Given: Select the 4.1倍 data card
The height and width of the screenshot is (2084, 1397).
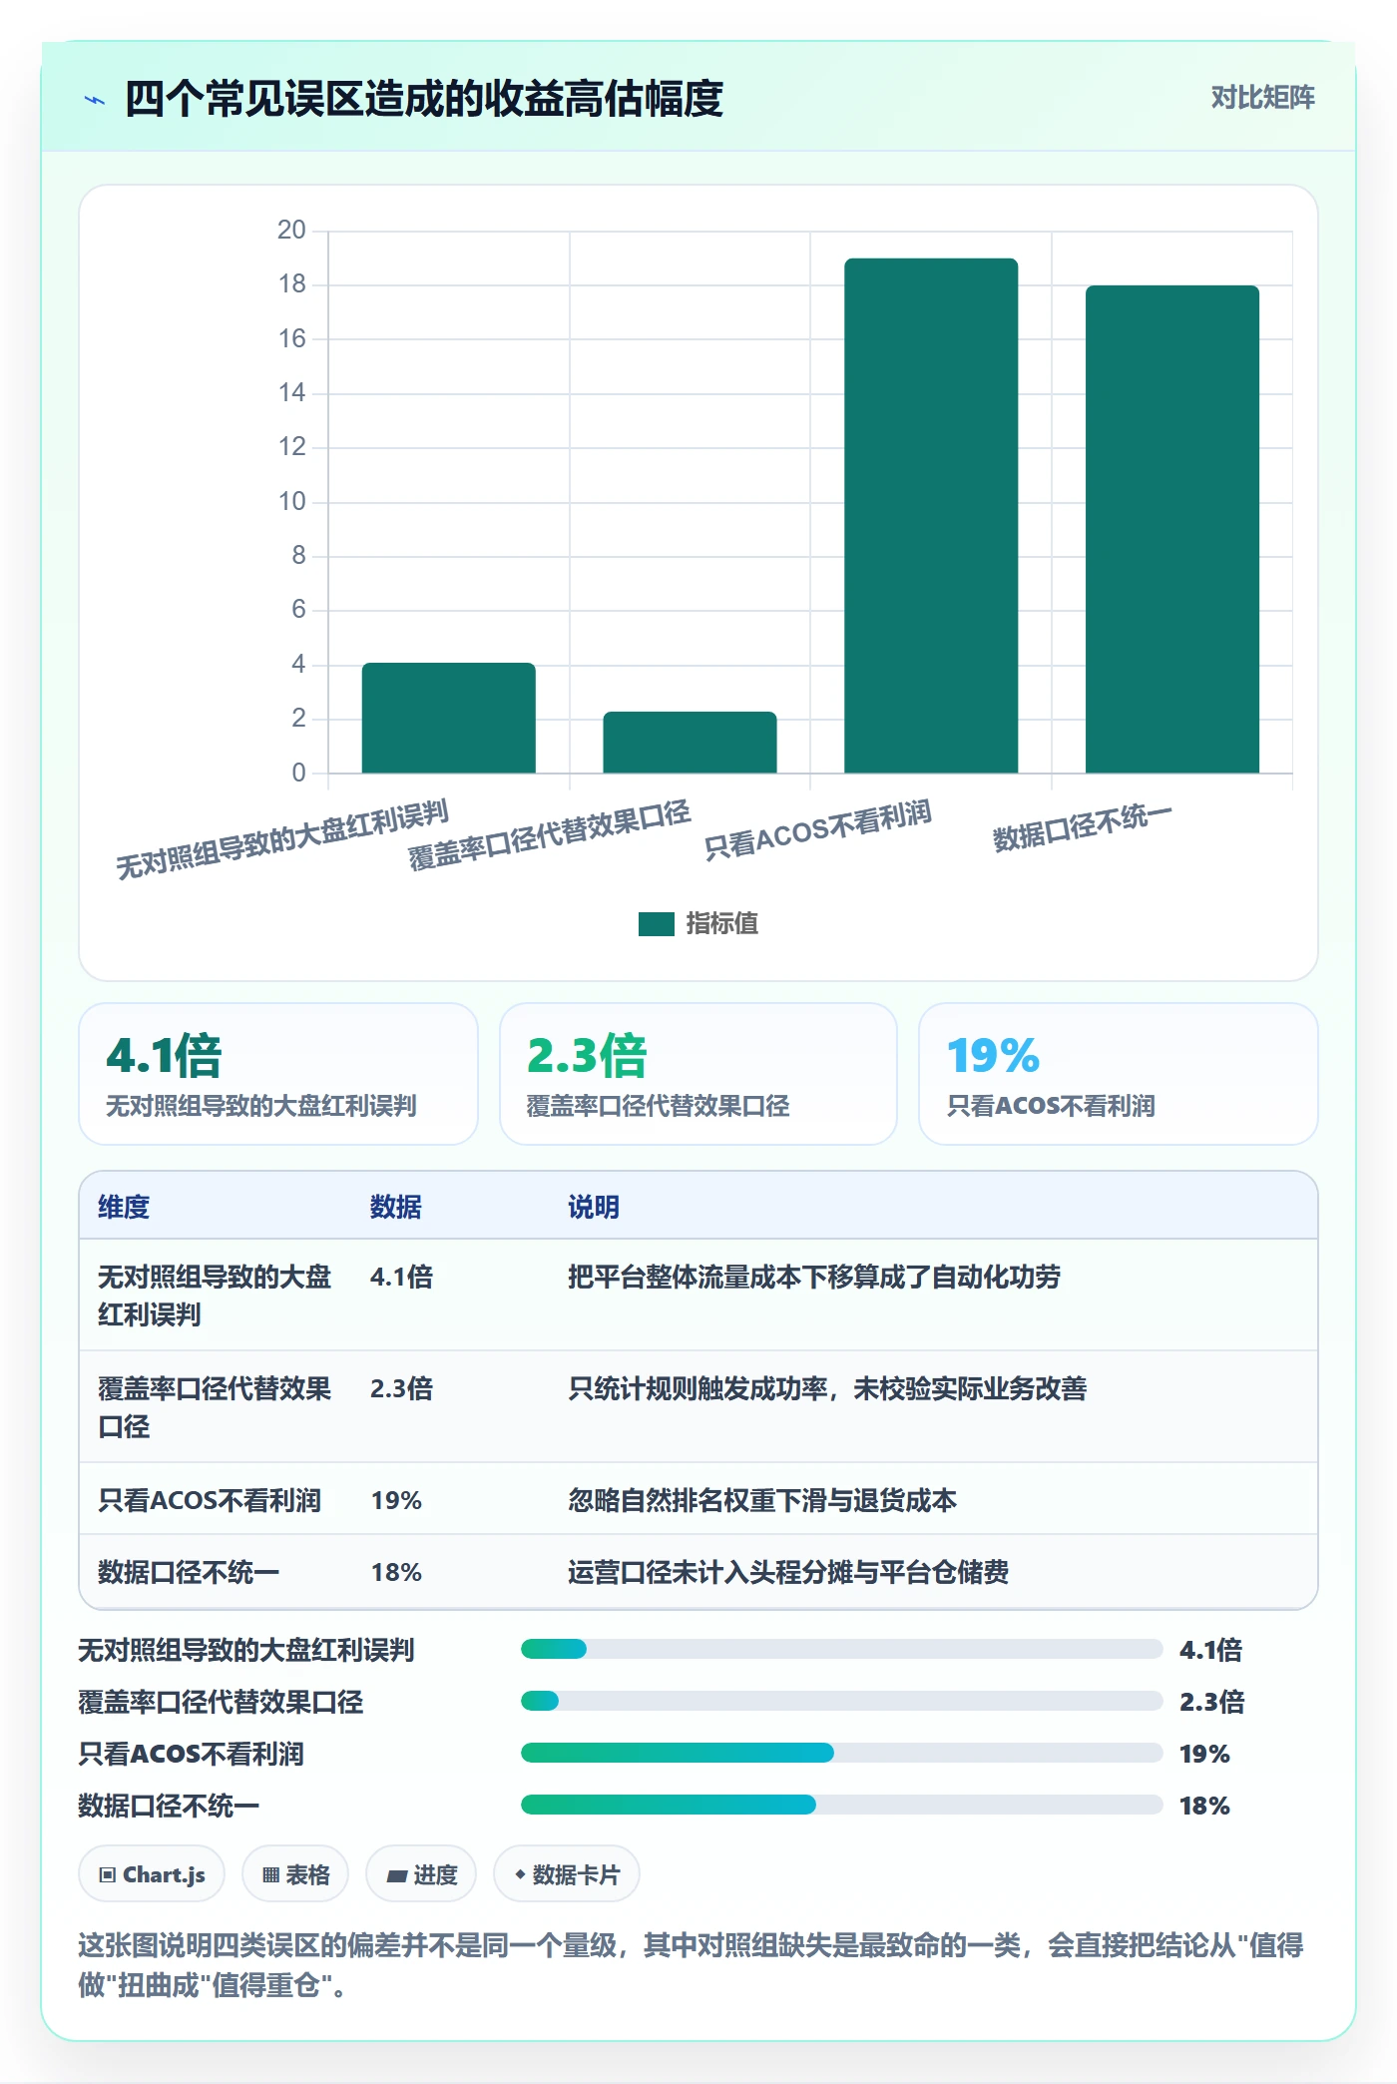Looking at the screenshot, I should (x=278, y=1074).
